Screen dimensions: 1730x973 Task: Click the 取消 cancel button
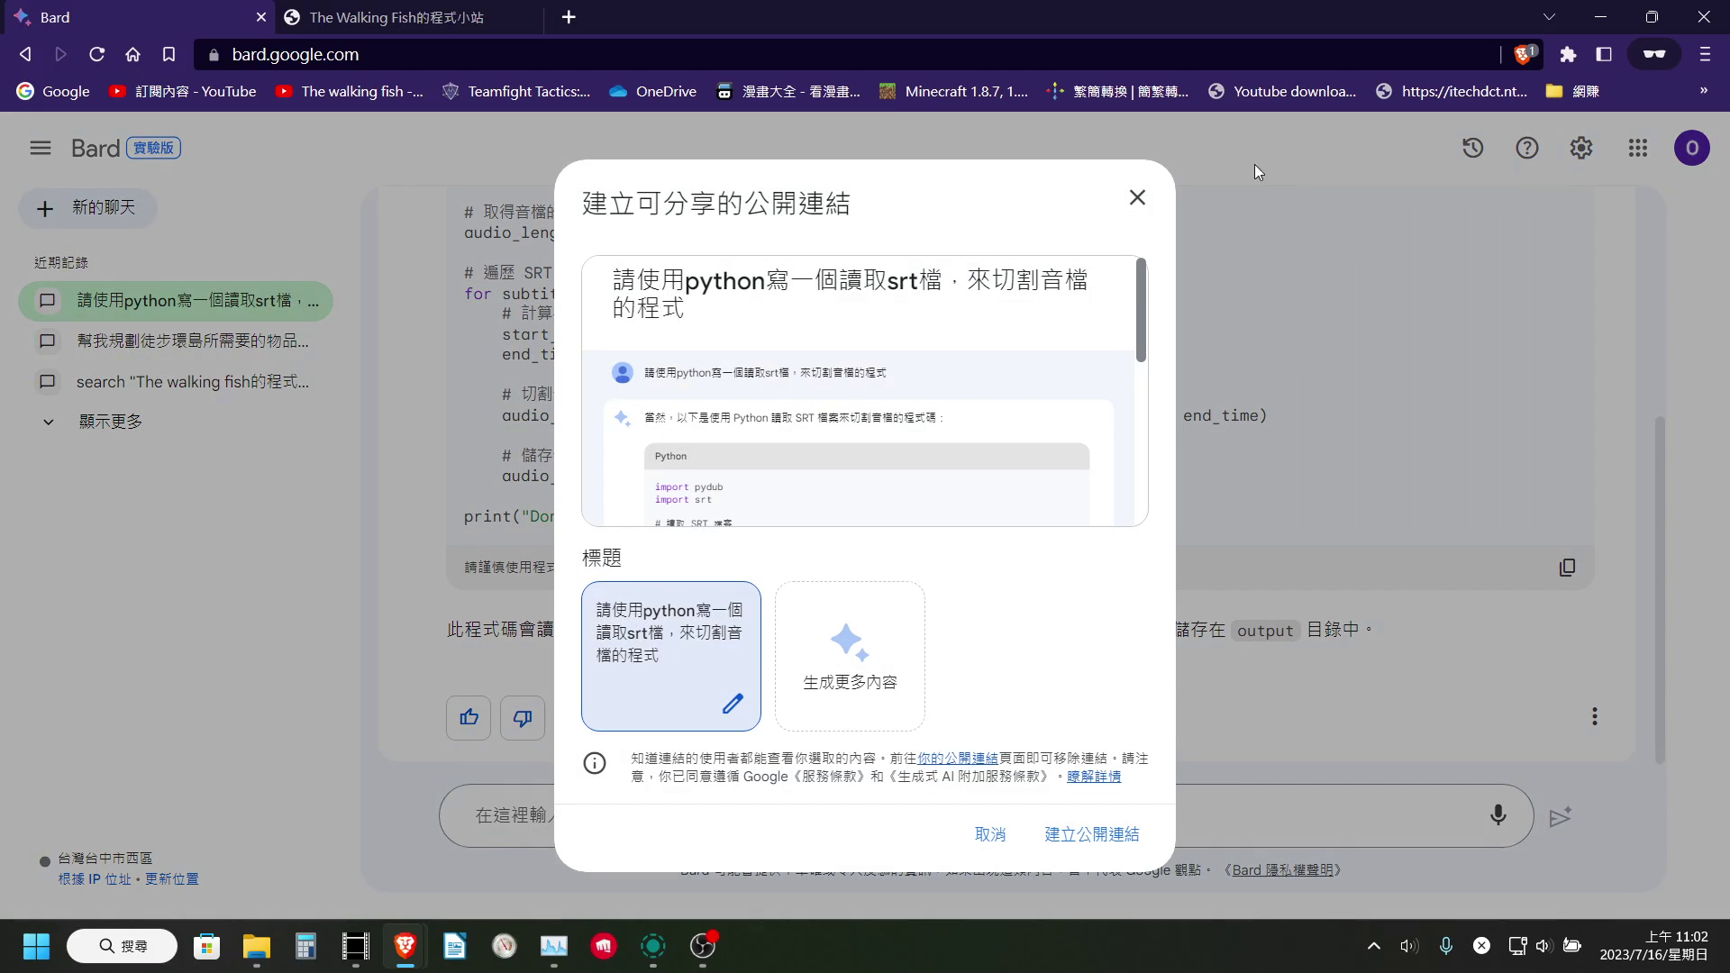[989, 834]
